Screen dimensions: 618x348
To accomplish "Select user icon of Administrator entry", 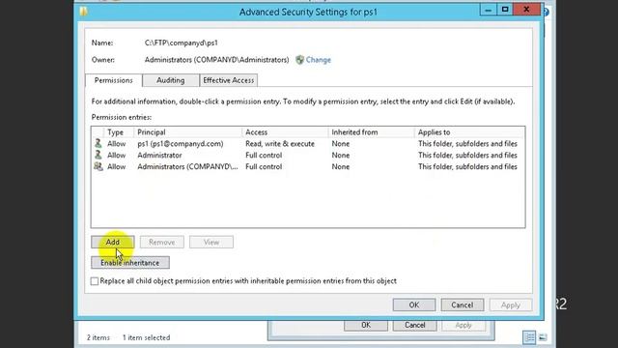I will click(98, 155).
